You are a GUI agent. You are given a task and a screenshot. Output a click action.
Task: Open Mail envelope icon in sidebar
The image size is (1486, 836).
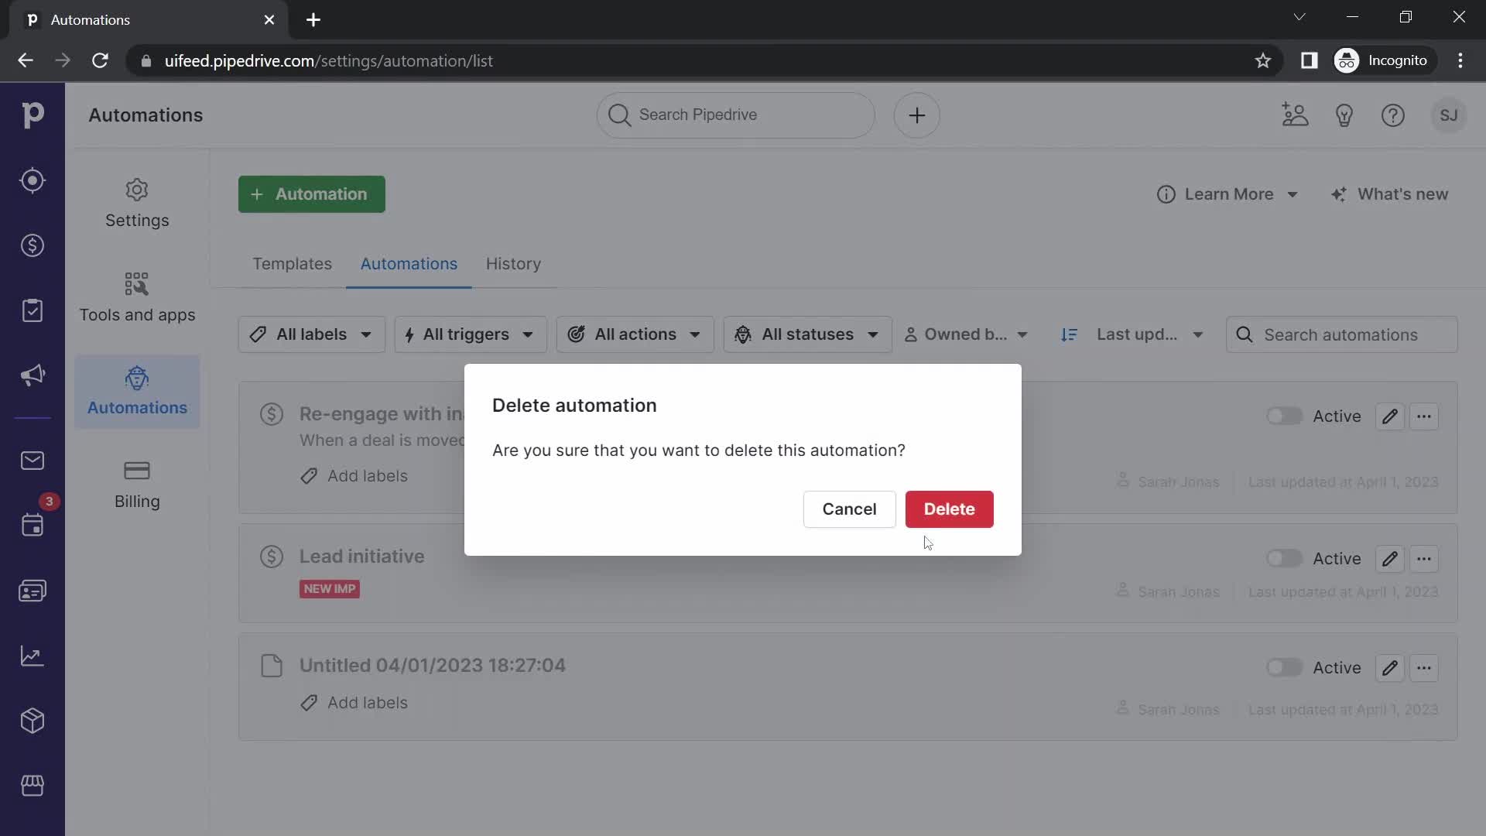click(33, 461)
